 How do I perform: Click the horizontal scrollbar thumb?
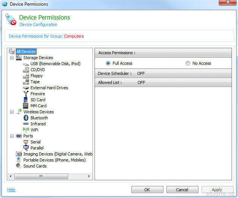point(41,176)
